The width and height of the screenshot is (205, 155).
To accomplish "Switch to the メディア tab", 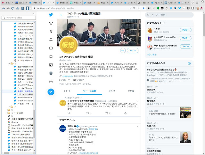I will (x=112, y=91).
